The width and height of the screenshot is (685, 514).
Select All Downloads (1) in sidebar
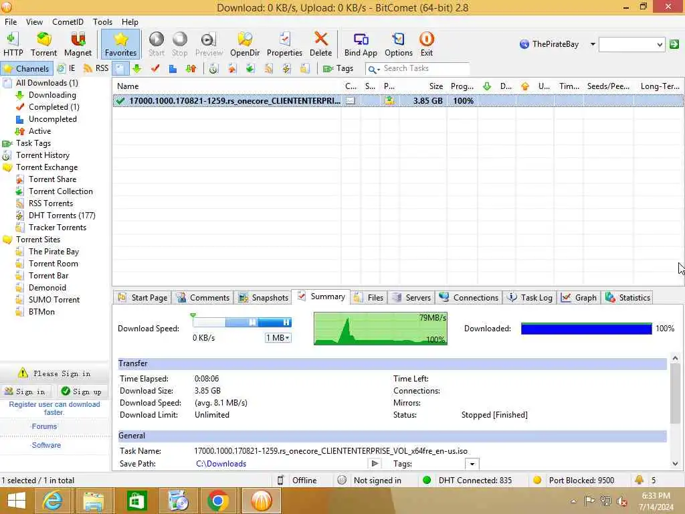[x=47, y=83]
